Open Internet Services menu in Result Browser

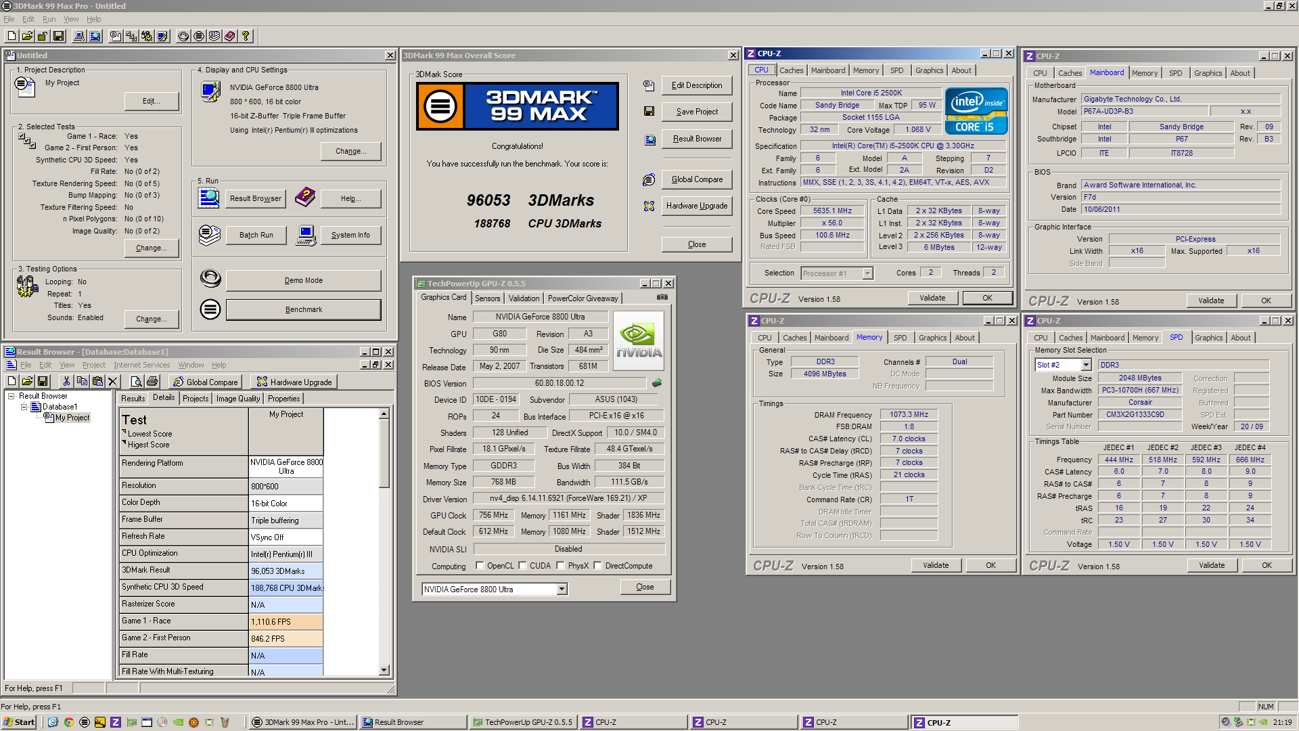[x=142, y=365]
